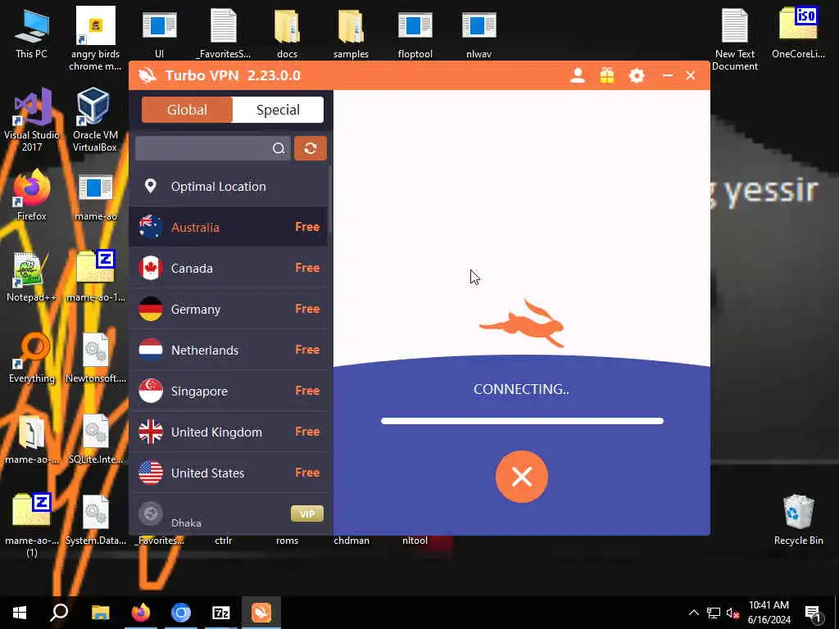839x629 pixels.
Task: Choose the Germany server
Action: [229, 309]
